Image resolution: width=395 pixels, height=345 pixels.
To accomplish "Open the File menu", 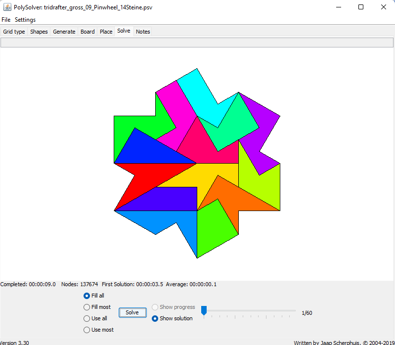I will pyautogui.click(x=6, y=20).
